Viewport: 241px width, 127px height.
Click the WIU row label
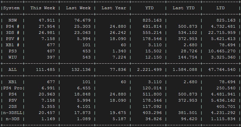[13, 57]
